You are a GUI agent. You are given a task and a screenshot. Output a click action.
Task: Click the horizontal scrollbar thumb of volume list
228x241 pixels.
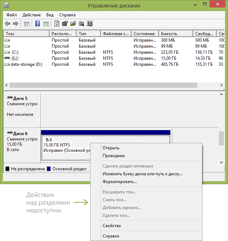point(103,85)
